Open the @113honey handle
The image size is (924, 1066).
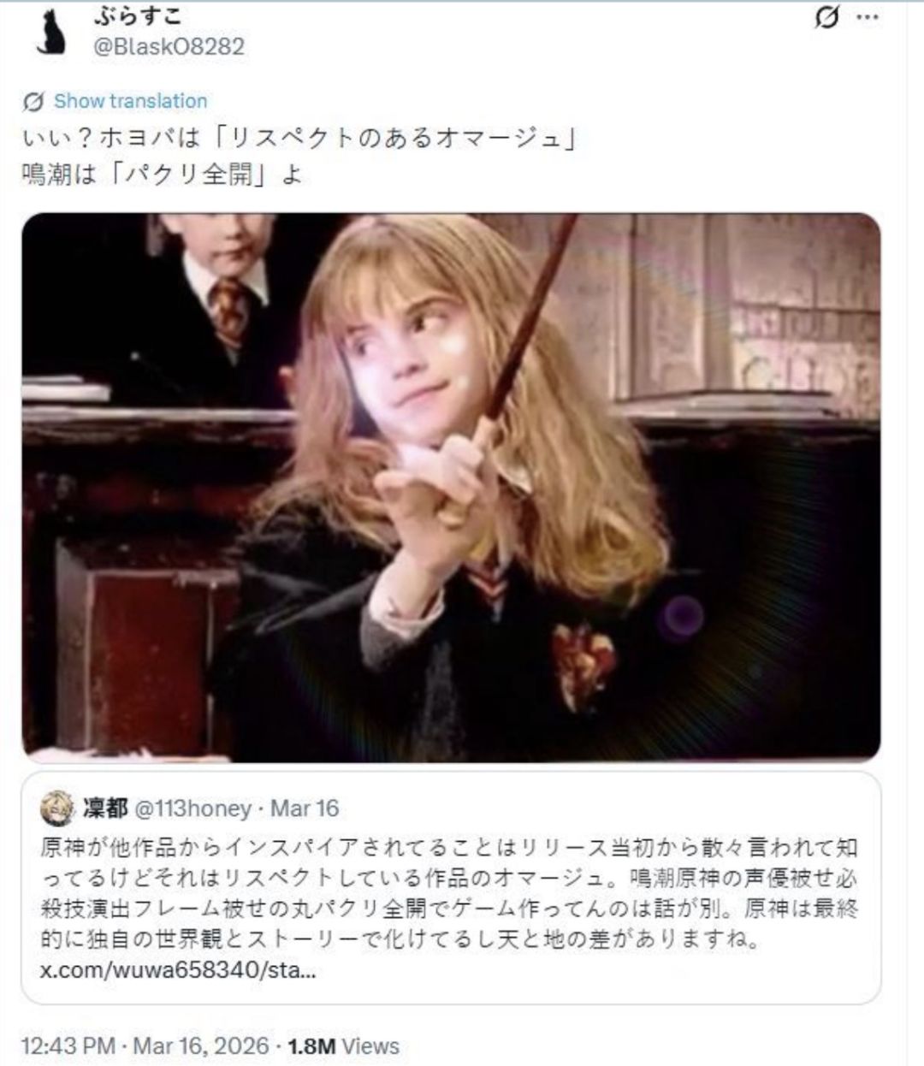click(x=193, y=808)
